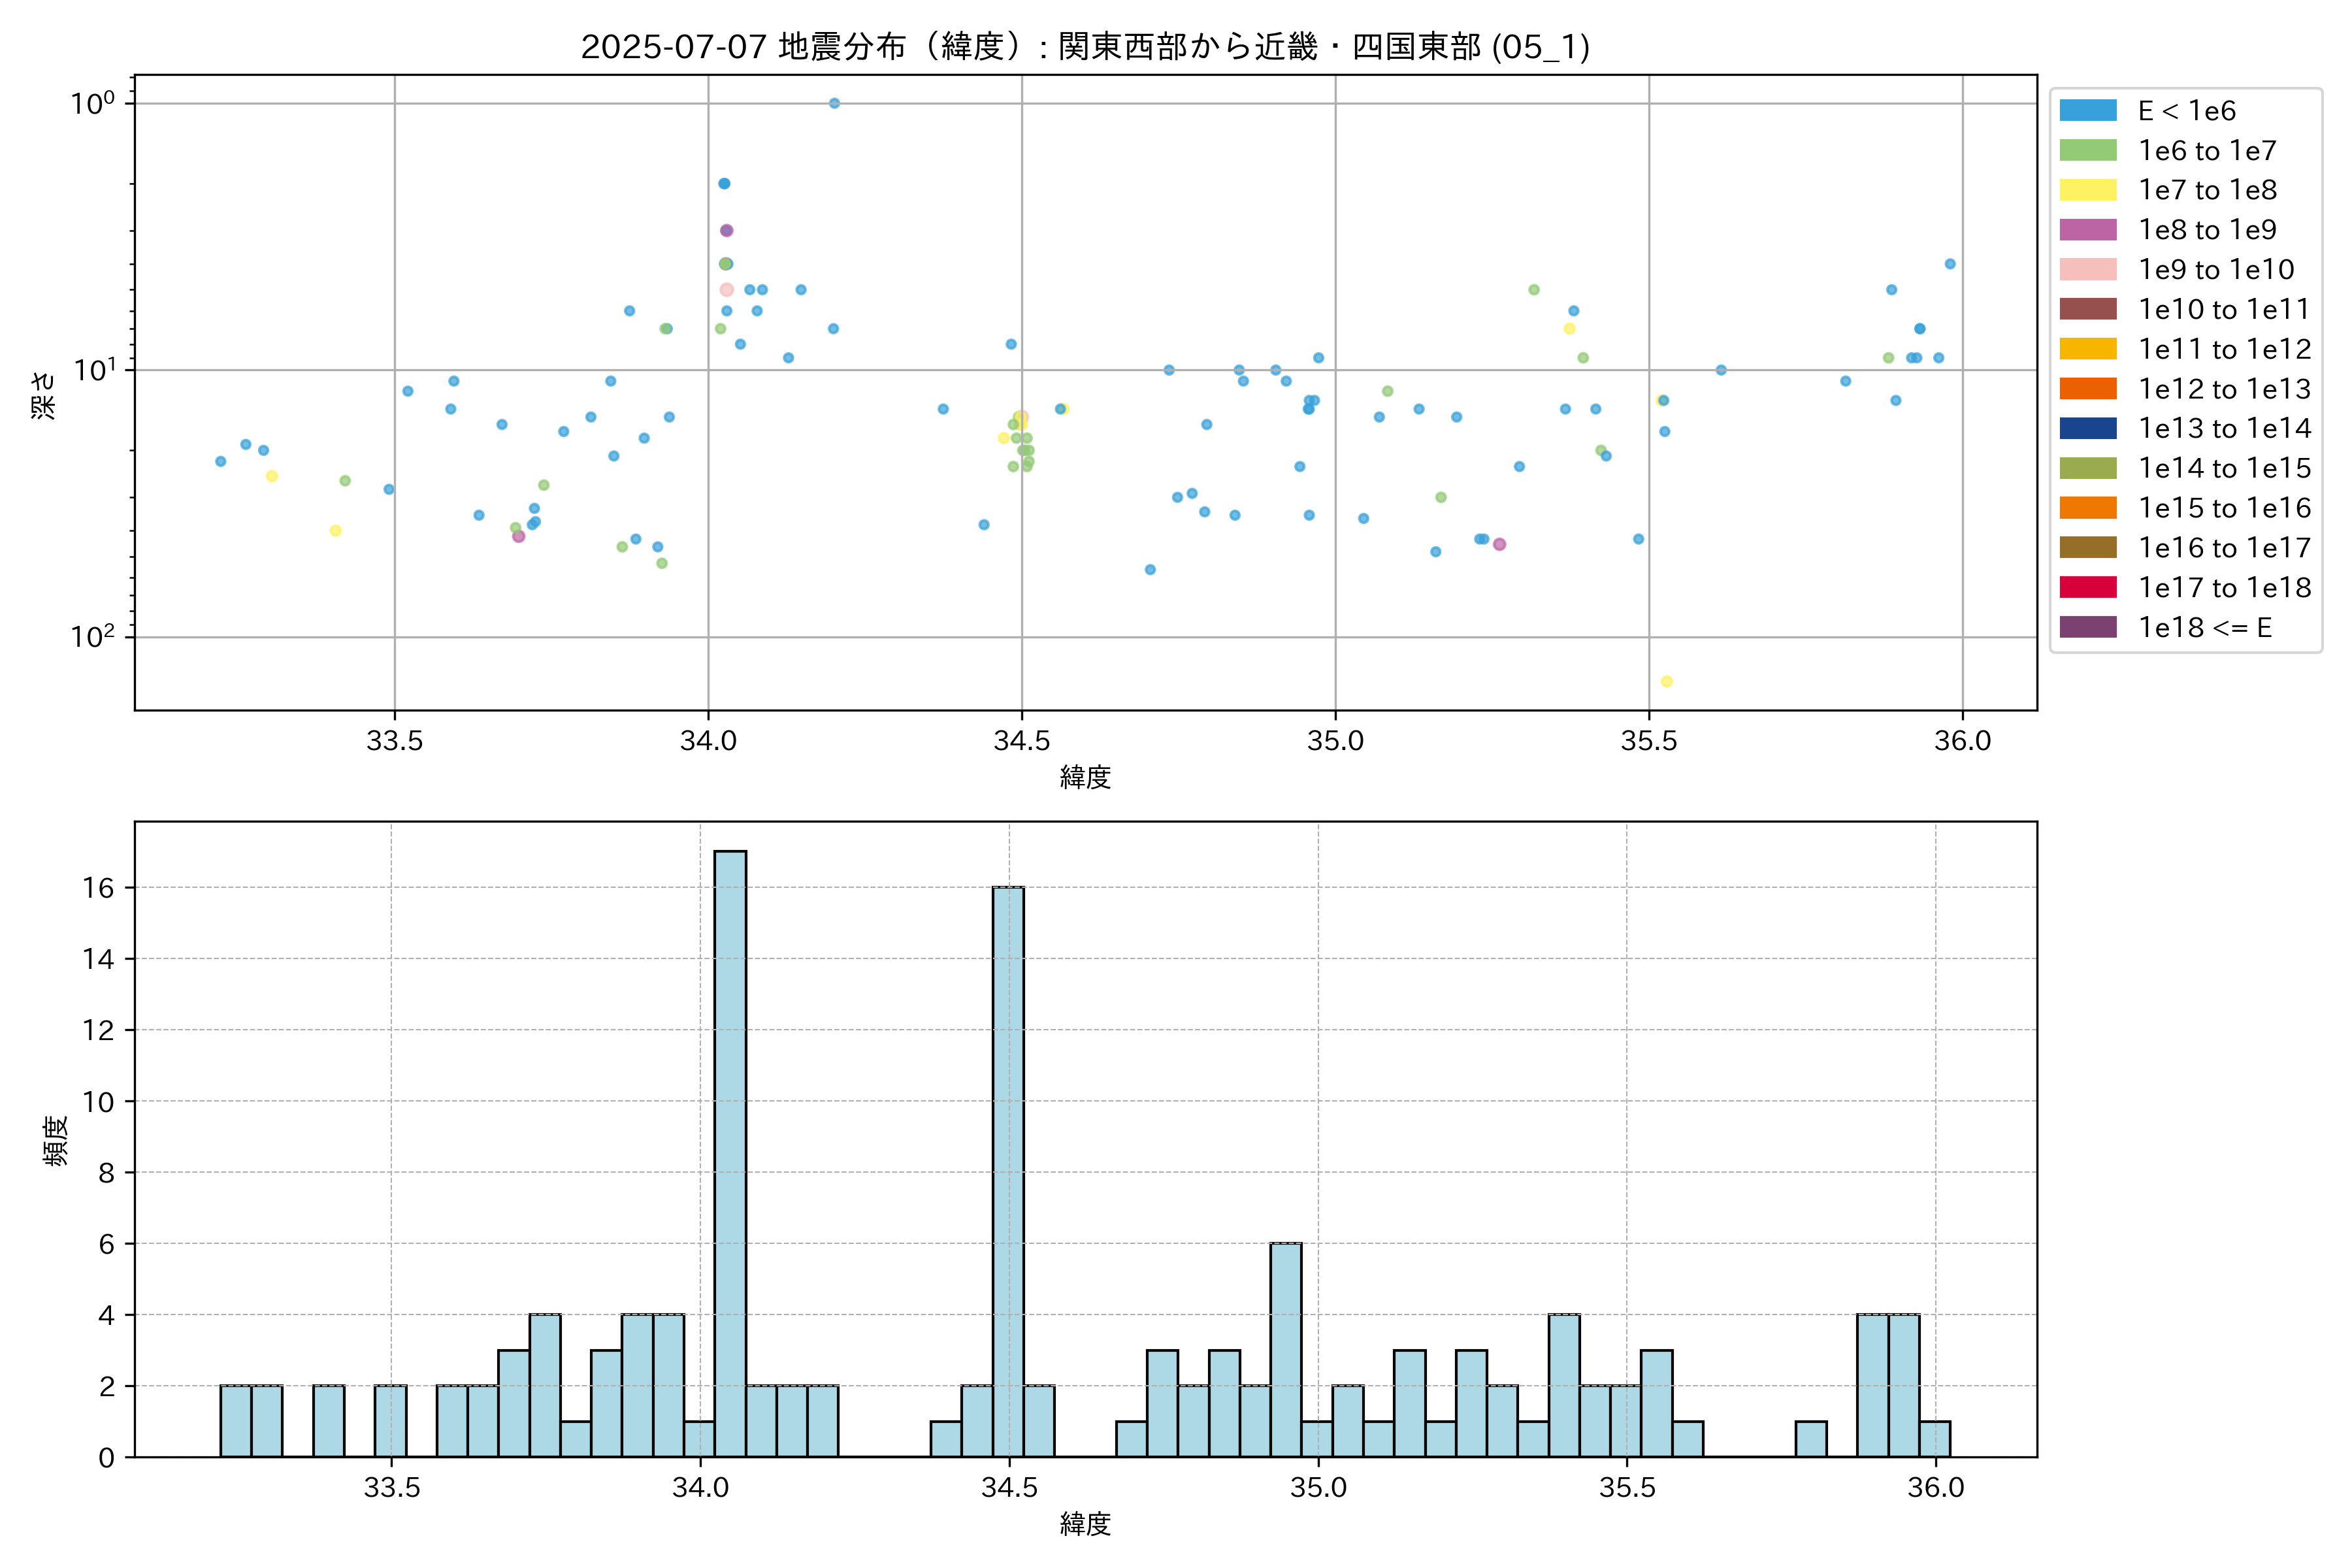Click the yellow scatter point below depth 100
The width and height of the screenshot is (2352, 1568).
pos(1667,682)
